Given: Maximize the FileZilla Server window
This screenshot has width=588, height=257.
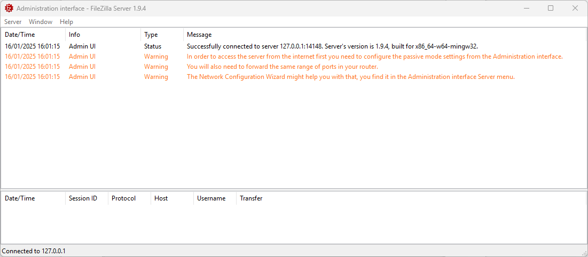Looking at the screenshot, I should 551,8.
